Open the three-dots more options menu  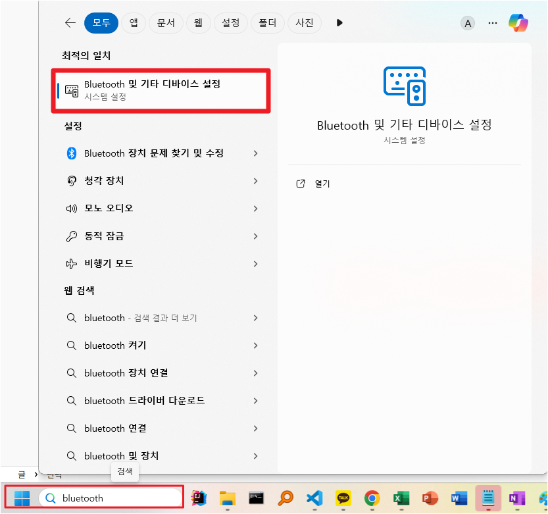click(493, 23)
